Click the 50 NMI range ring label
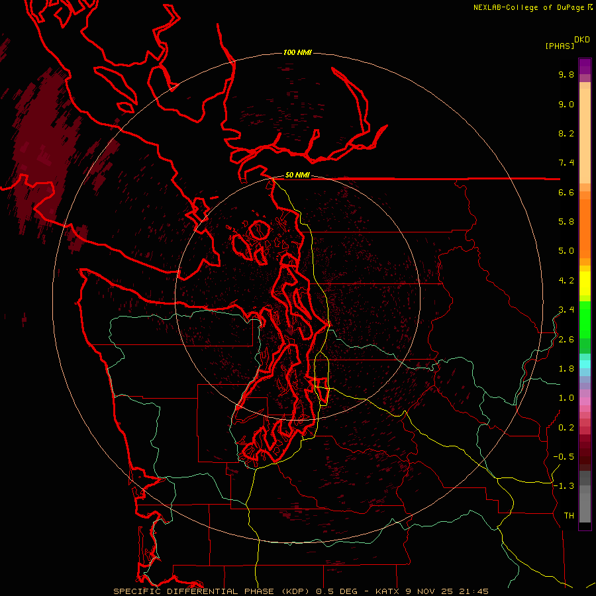596x596 pixels. [297, 175]
